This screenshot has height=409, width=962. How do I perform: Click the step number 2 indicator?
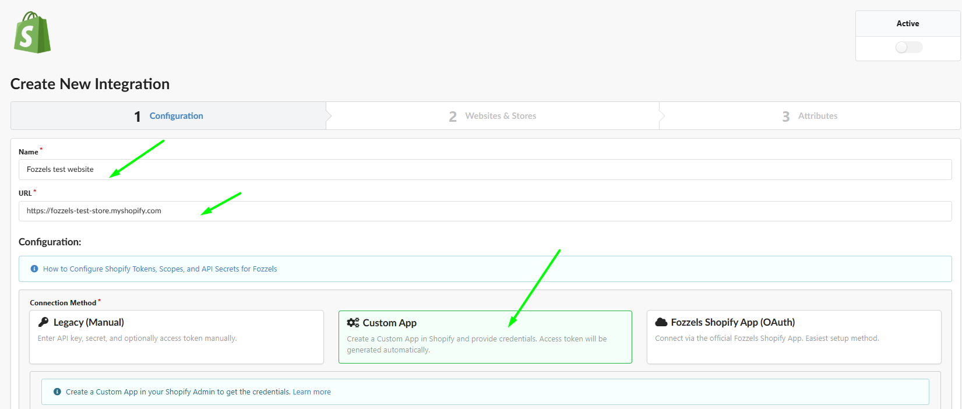(453, 117)
